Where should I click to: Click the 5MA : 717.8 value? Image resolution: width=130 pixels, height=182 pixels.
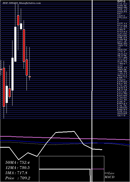point(16,173)
